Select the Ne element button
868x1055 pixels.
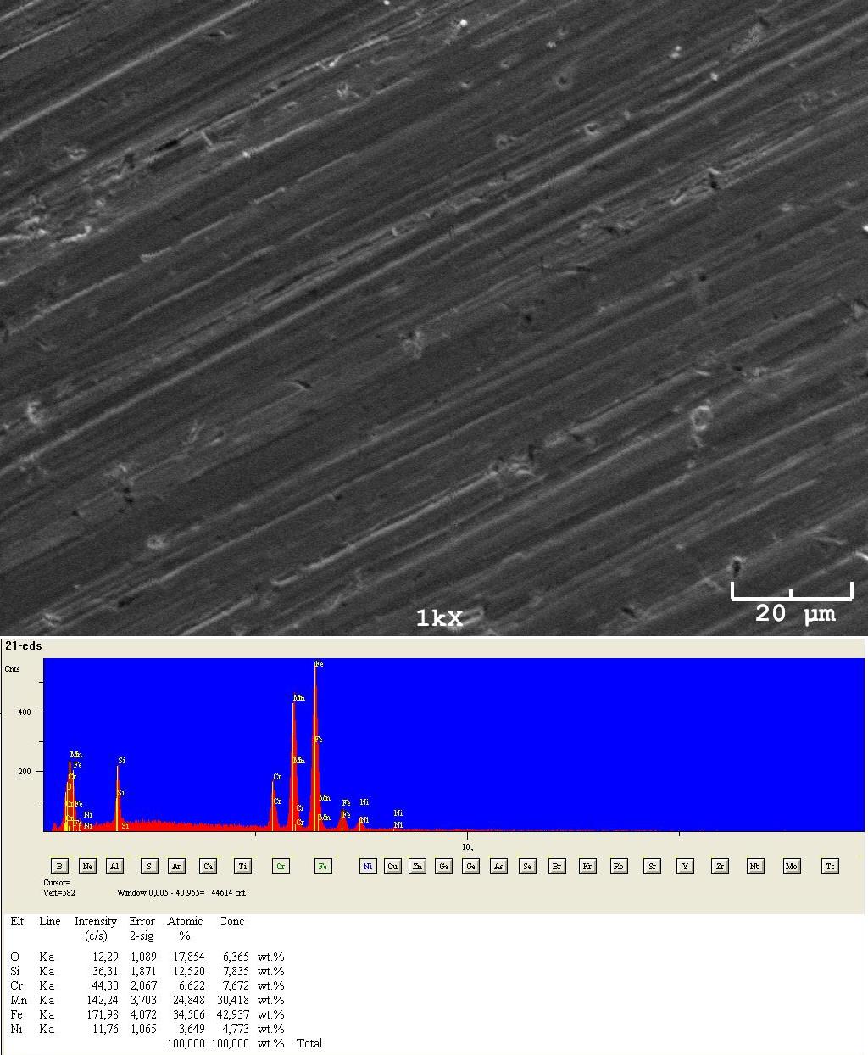(x=87, y=866)
